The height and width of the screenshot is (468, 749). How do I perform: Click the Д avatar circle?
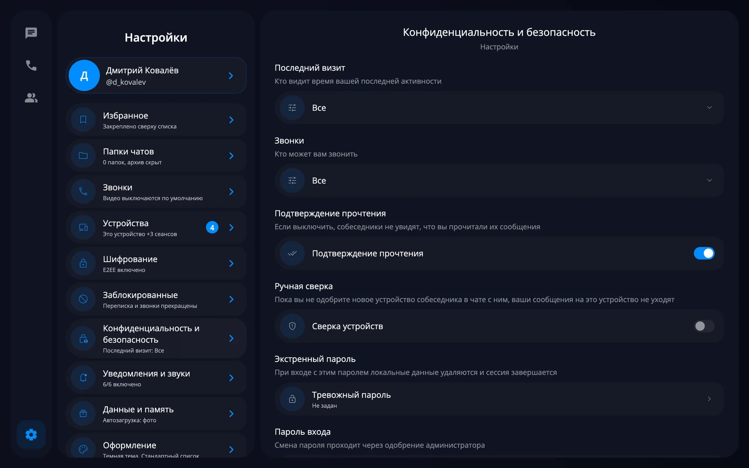click(84, 75)
